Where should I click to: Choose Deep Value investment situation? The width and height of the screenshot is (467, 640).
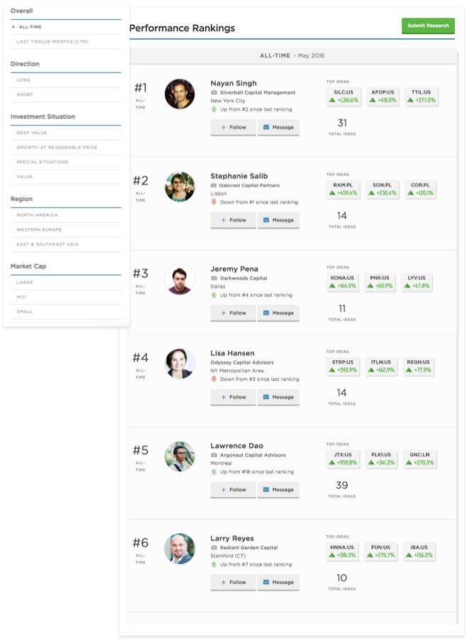point(32,133)
